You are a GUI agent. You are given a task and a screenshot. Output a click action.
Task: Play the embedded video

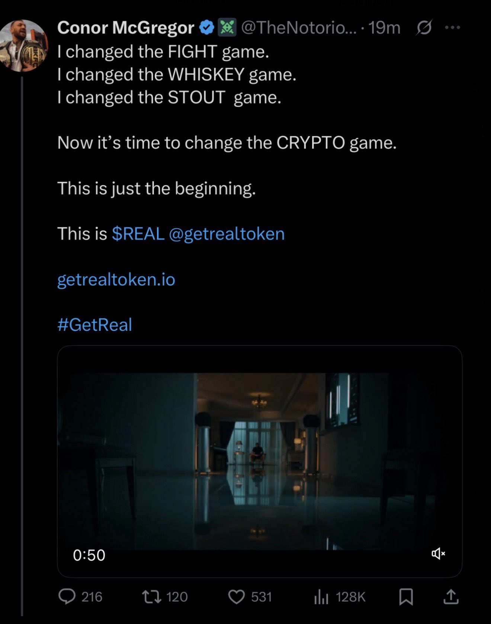[260, 461]
